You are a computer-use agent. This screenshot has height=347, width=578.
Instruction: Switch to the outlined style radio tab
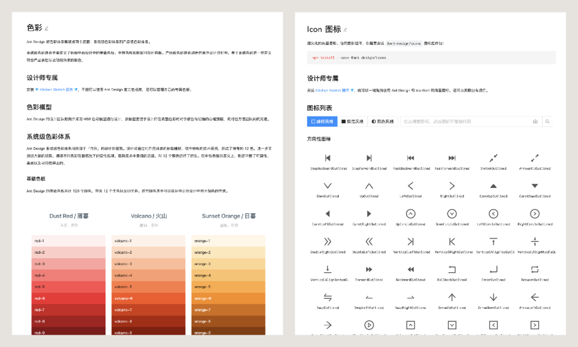(322, 122)
